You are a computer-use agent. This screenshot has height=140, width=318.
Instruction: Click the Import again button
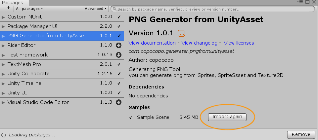[x=227, y=117]
